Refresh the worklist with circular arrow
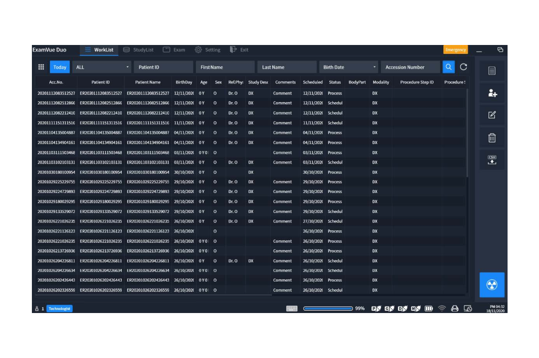This screenshot has width=539, height=358. [464, 67]
